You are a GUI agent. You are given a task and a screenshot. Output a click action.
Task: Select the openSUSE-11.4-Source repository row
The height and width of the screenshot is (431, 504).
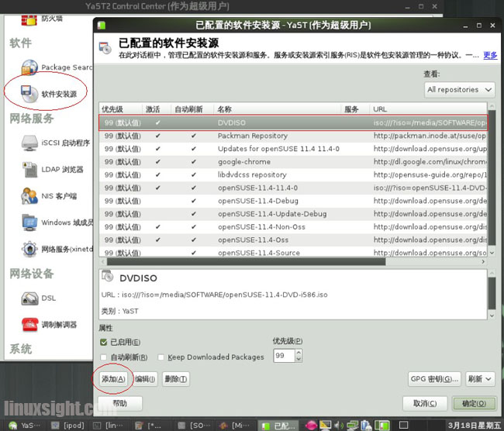tap(293, 252)
